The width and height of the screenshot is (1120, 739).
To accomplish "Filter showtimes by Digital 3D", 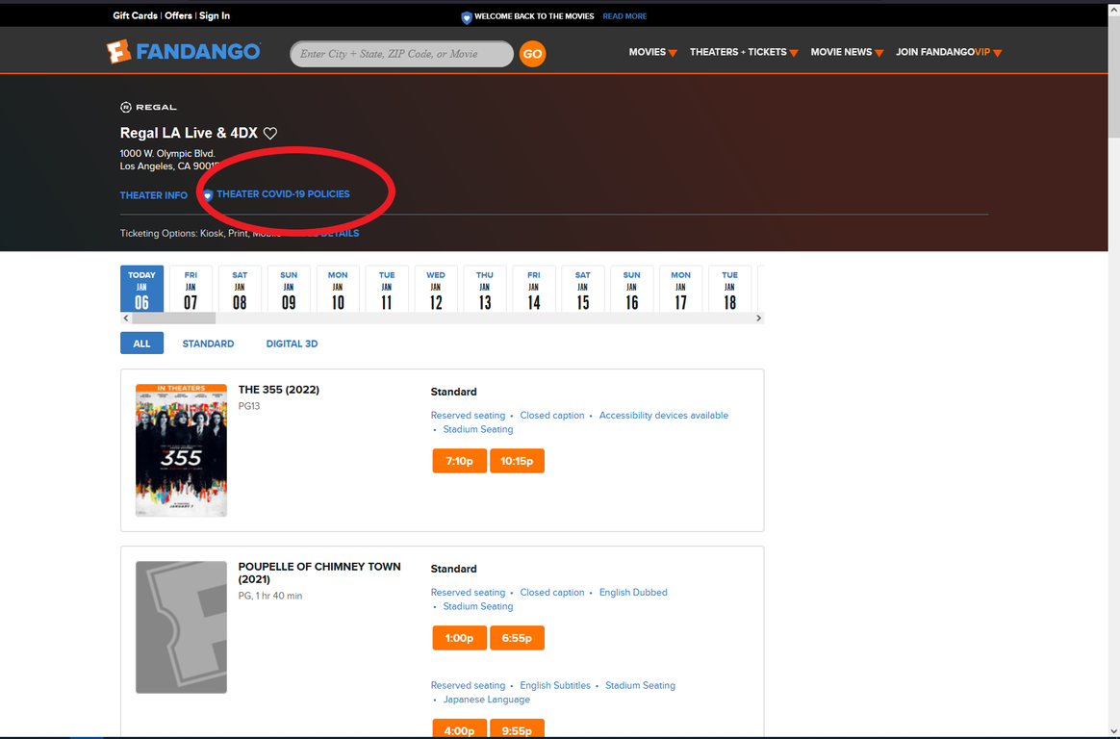I will pyautogui.click(x=292, y=344).
